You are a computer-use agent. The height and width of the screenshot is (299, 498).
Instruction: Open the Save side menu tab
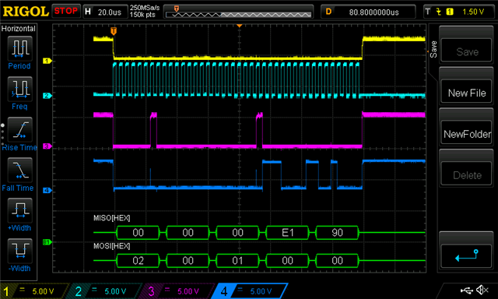(x=433, y=49)
